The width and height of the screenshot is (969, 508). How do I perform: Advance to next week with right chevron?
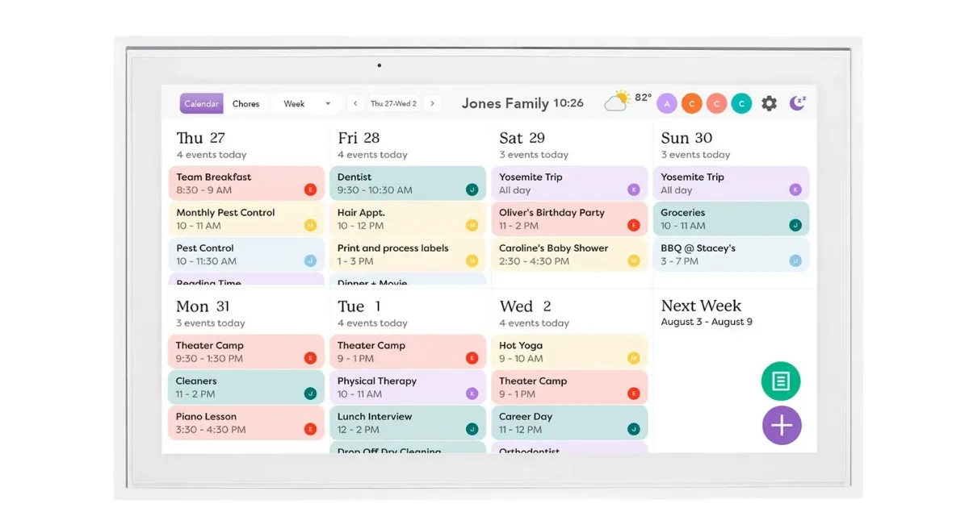pyautogui.click(x=433, y=103)
